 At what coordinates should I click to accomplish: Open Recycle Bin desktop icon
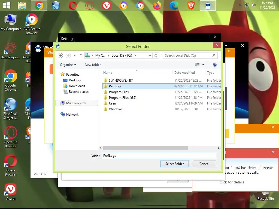[265, 196]
